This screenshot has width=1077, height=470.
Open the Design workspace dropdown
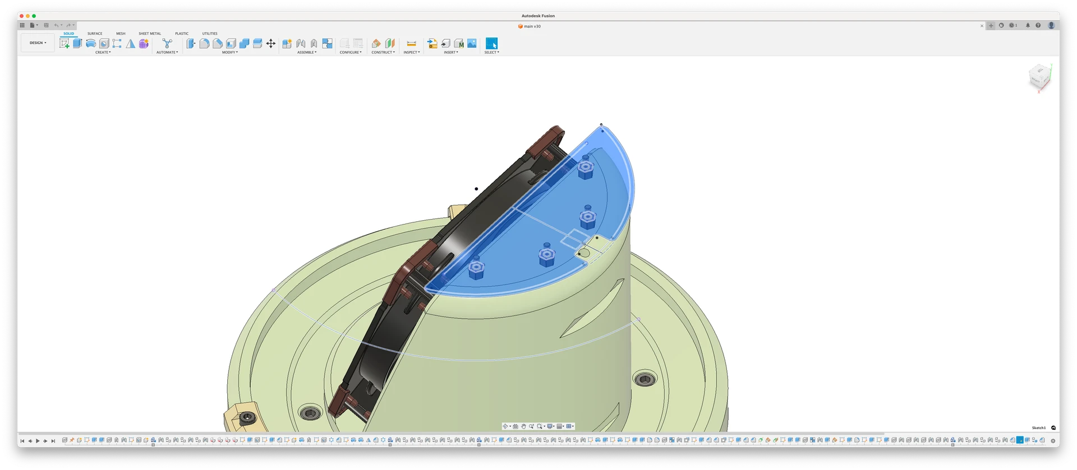(38, 43)
